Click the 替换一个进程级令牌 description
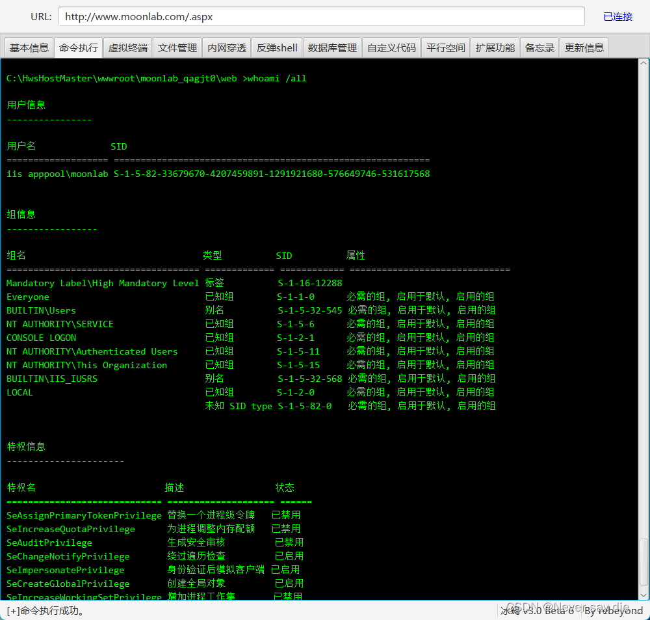 (x=211, y=515)
